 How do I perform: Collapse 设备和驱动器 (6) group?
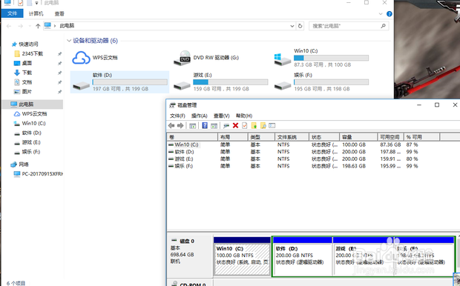[x=69, y=41]
